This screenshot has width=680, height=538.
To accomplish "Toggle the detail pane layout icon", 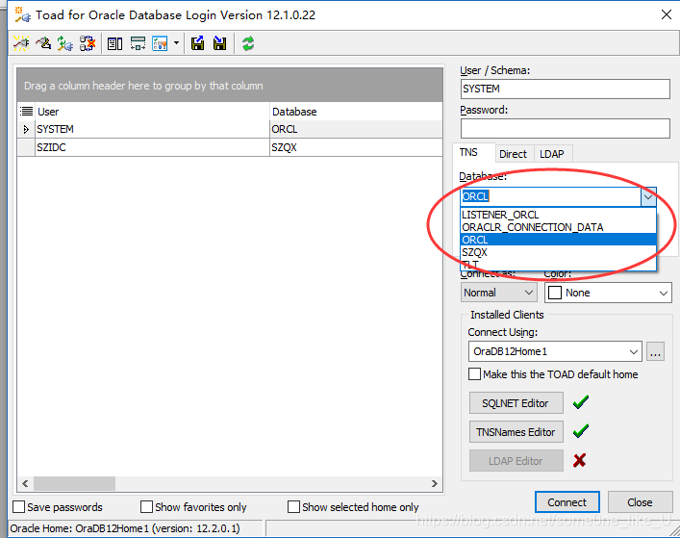I will 114,44.
